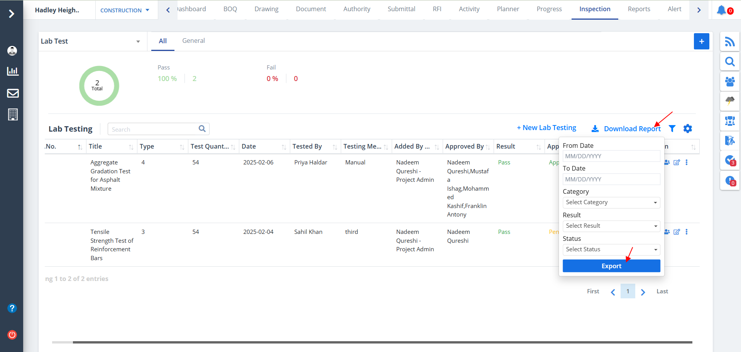Edit the Aggregate Gradation Test row

[677, 162]
